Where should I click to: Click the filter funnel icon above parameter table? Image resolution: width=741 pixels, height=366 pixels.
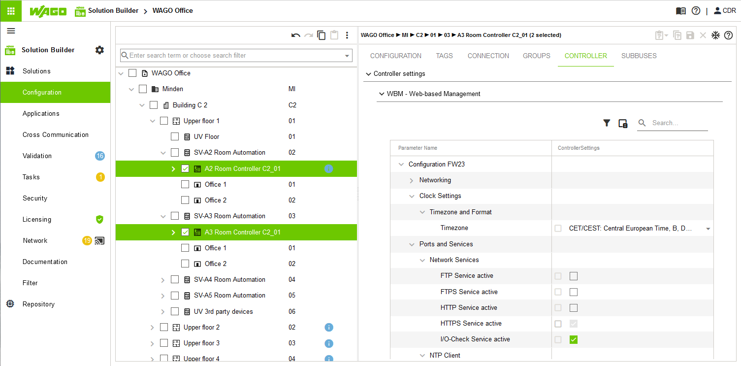pos(607,123)
